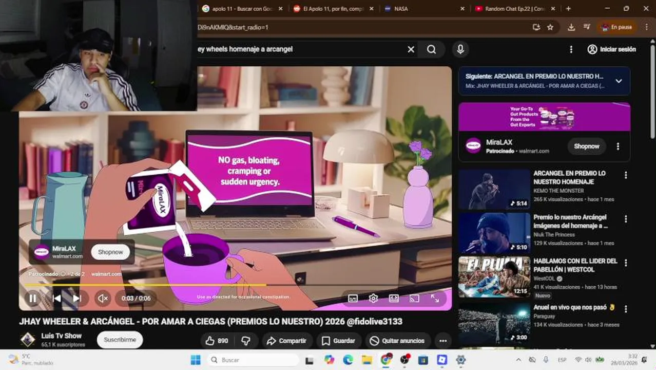656x370 pixels.
Task: Enter fullscreen video mode
Action: (435, 298)
